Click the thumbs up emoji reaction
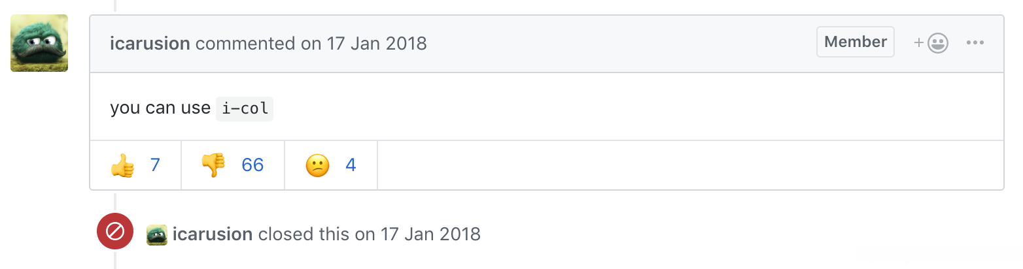1023x269 pixels. tap(122, 165)
